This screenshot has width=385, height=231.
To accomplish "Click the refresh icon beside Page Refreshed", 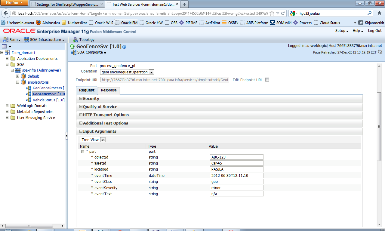I will [380, 52].
